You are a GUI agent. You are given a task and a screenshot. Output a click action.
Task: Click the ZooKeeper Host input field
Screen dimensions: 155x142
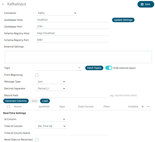coord(72,20)
